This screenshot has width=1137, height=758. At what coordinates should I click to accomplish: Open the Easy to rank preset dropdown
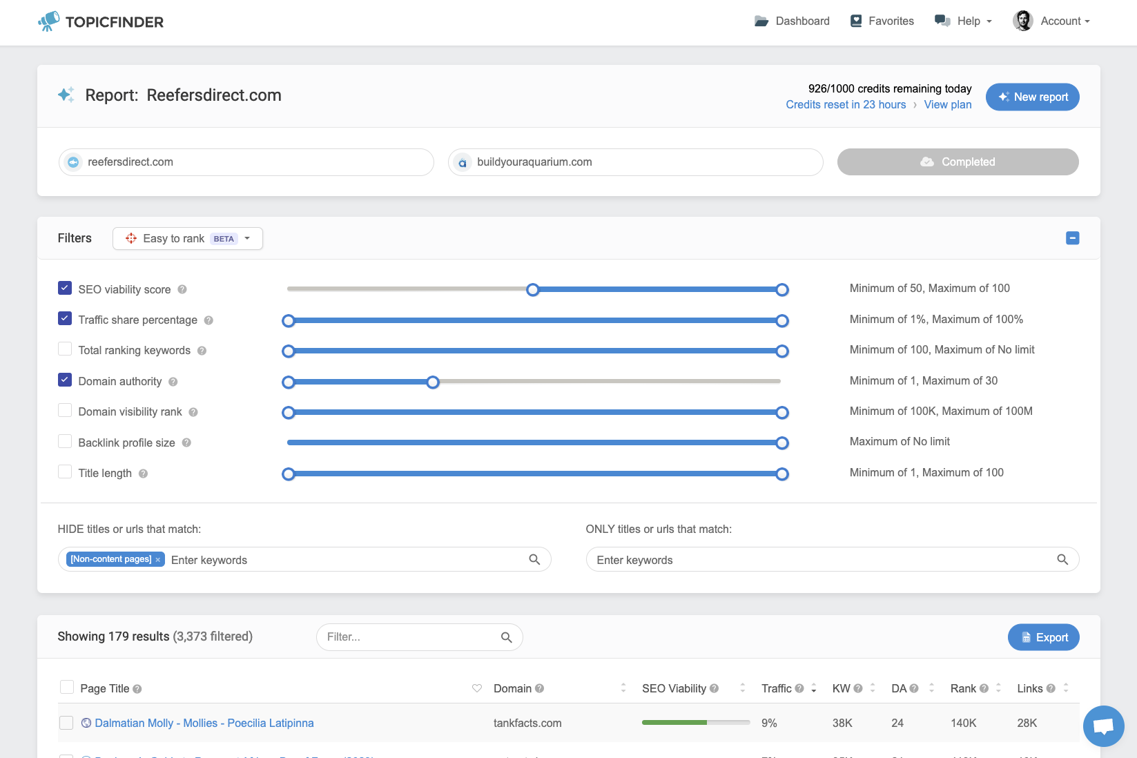point(188,238)
